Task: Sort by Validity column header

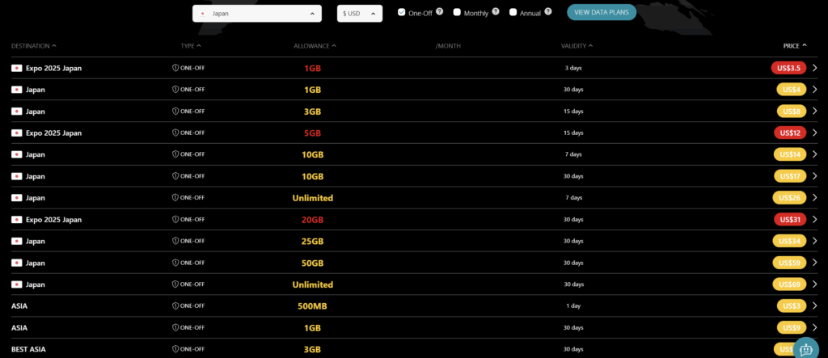Action: click(x=577, y=46)
